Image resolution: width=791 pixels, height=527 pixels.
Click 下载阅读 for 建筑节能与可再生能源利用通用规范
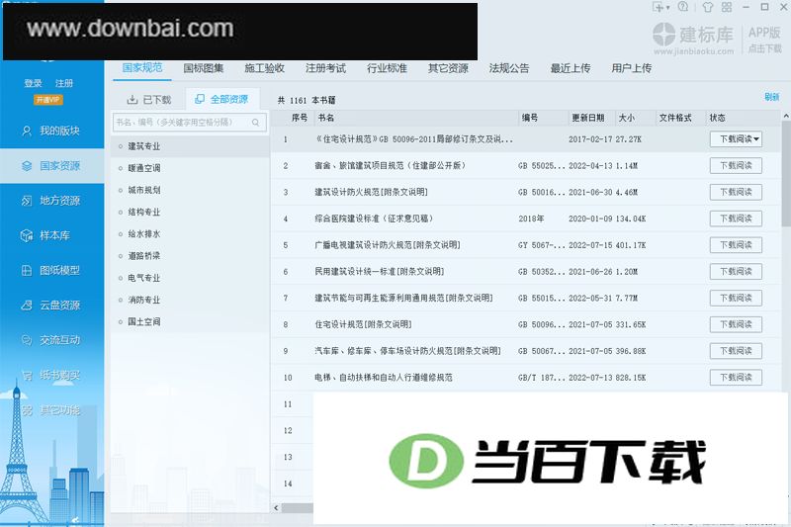point(736,298)
